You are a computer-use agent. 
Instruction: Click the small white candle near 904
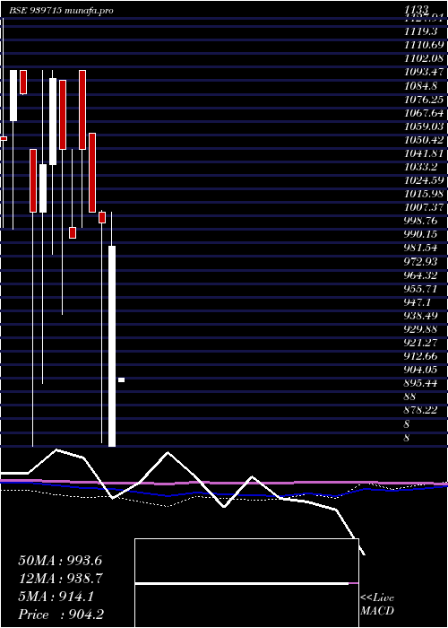click(x=121, y=379)
